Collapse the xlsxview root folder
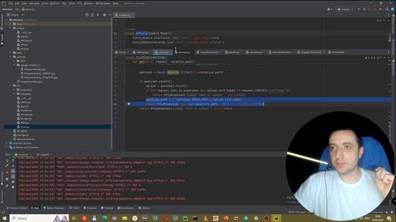396x222 pixels. (x=7, y=20)
